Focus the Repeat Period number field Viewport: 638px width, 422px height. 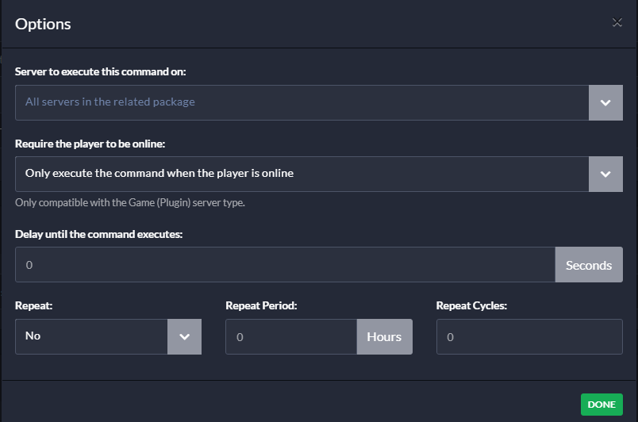point(291,336)
